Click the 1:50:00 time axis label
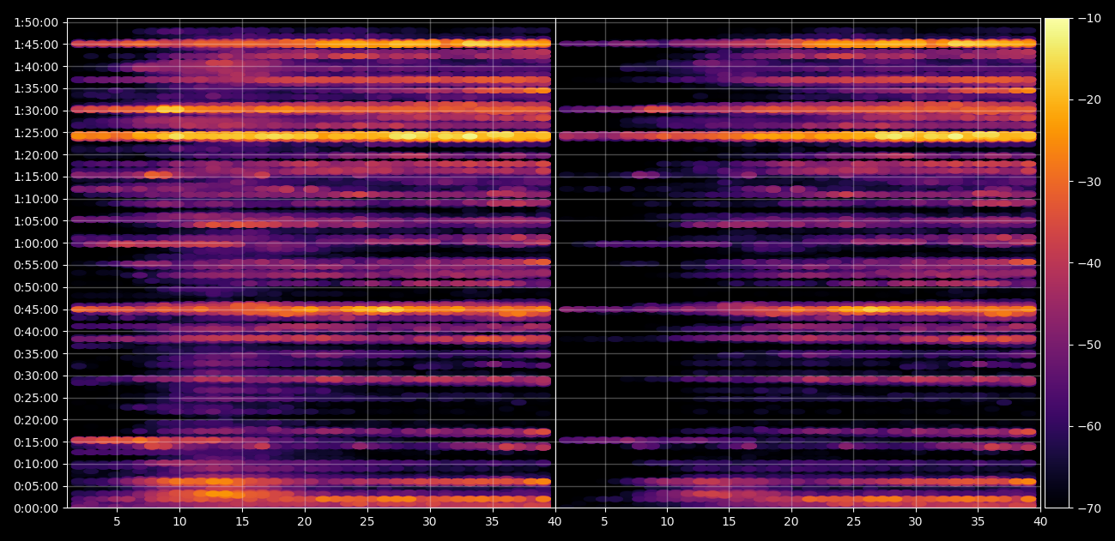The height and width of the screenshot is (541, 1115). [x=37, y=22]
